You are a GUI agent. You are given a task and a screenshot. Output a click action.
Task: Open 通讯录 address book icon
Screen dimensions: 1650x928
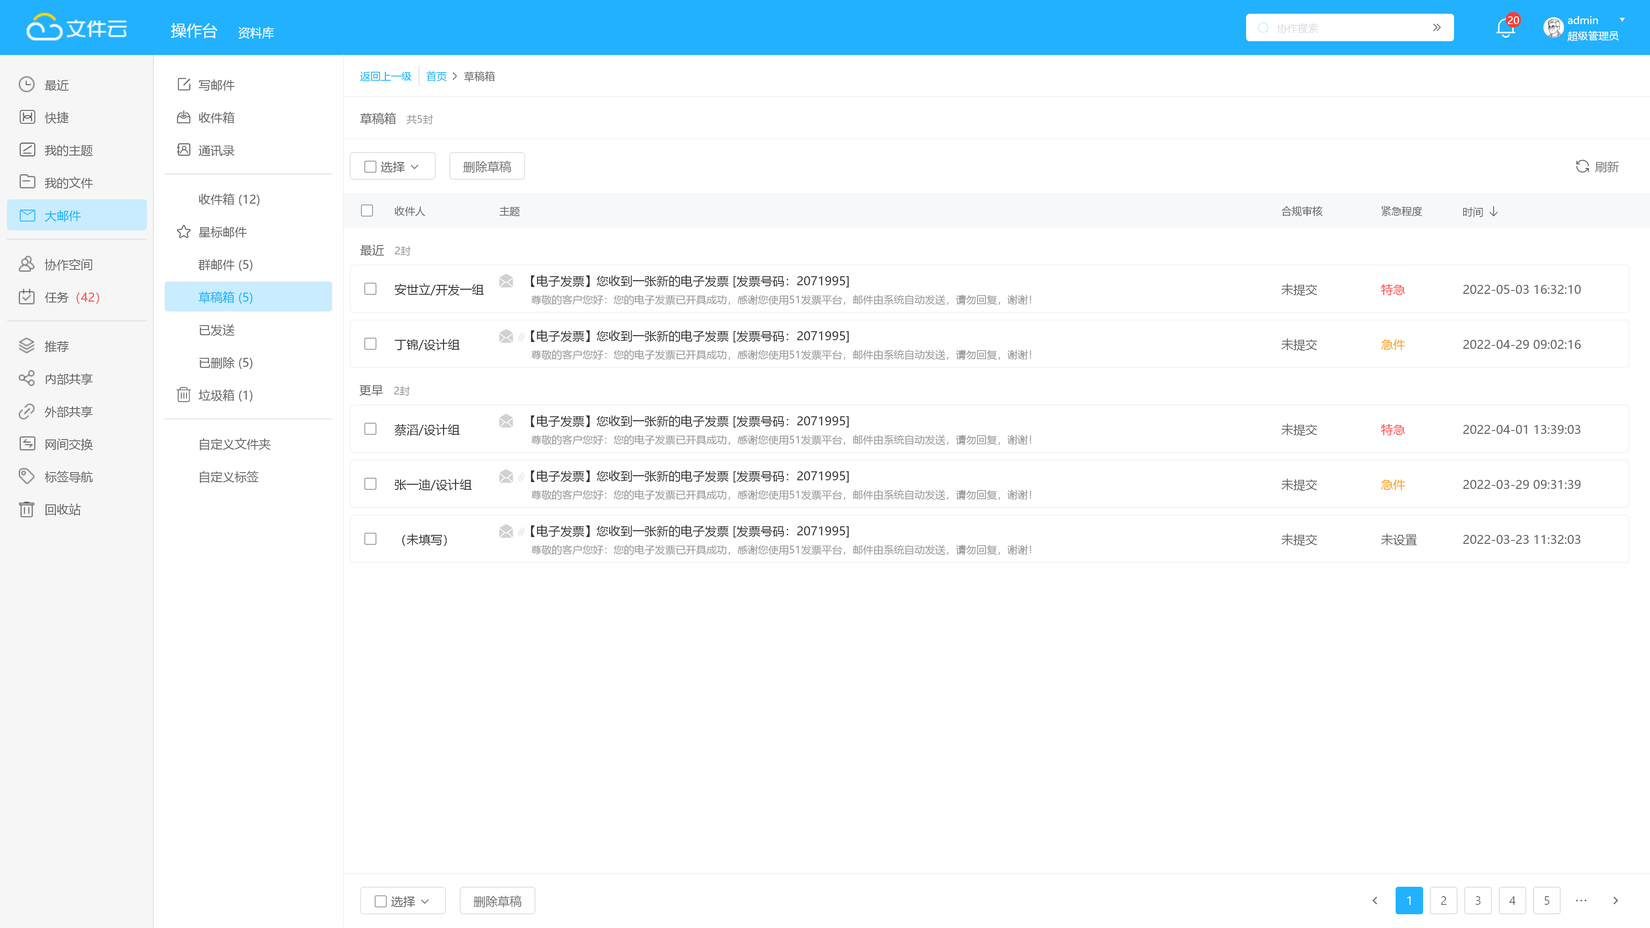184,150
